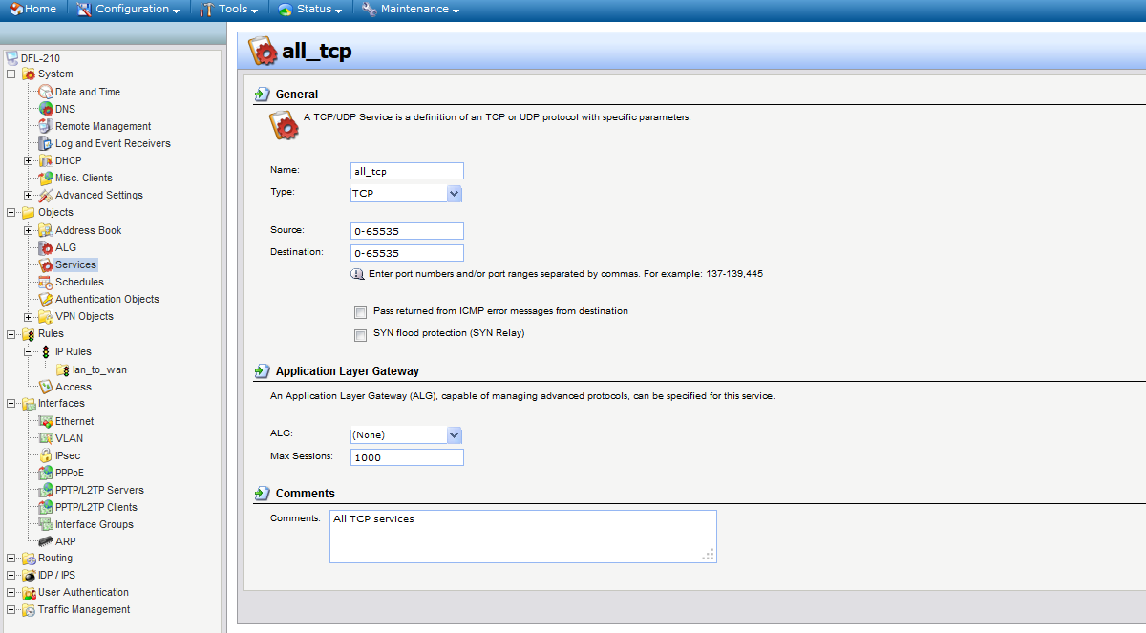Collapse the Rules tree node
The image size is (1146, 633).
coord(11,333)
